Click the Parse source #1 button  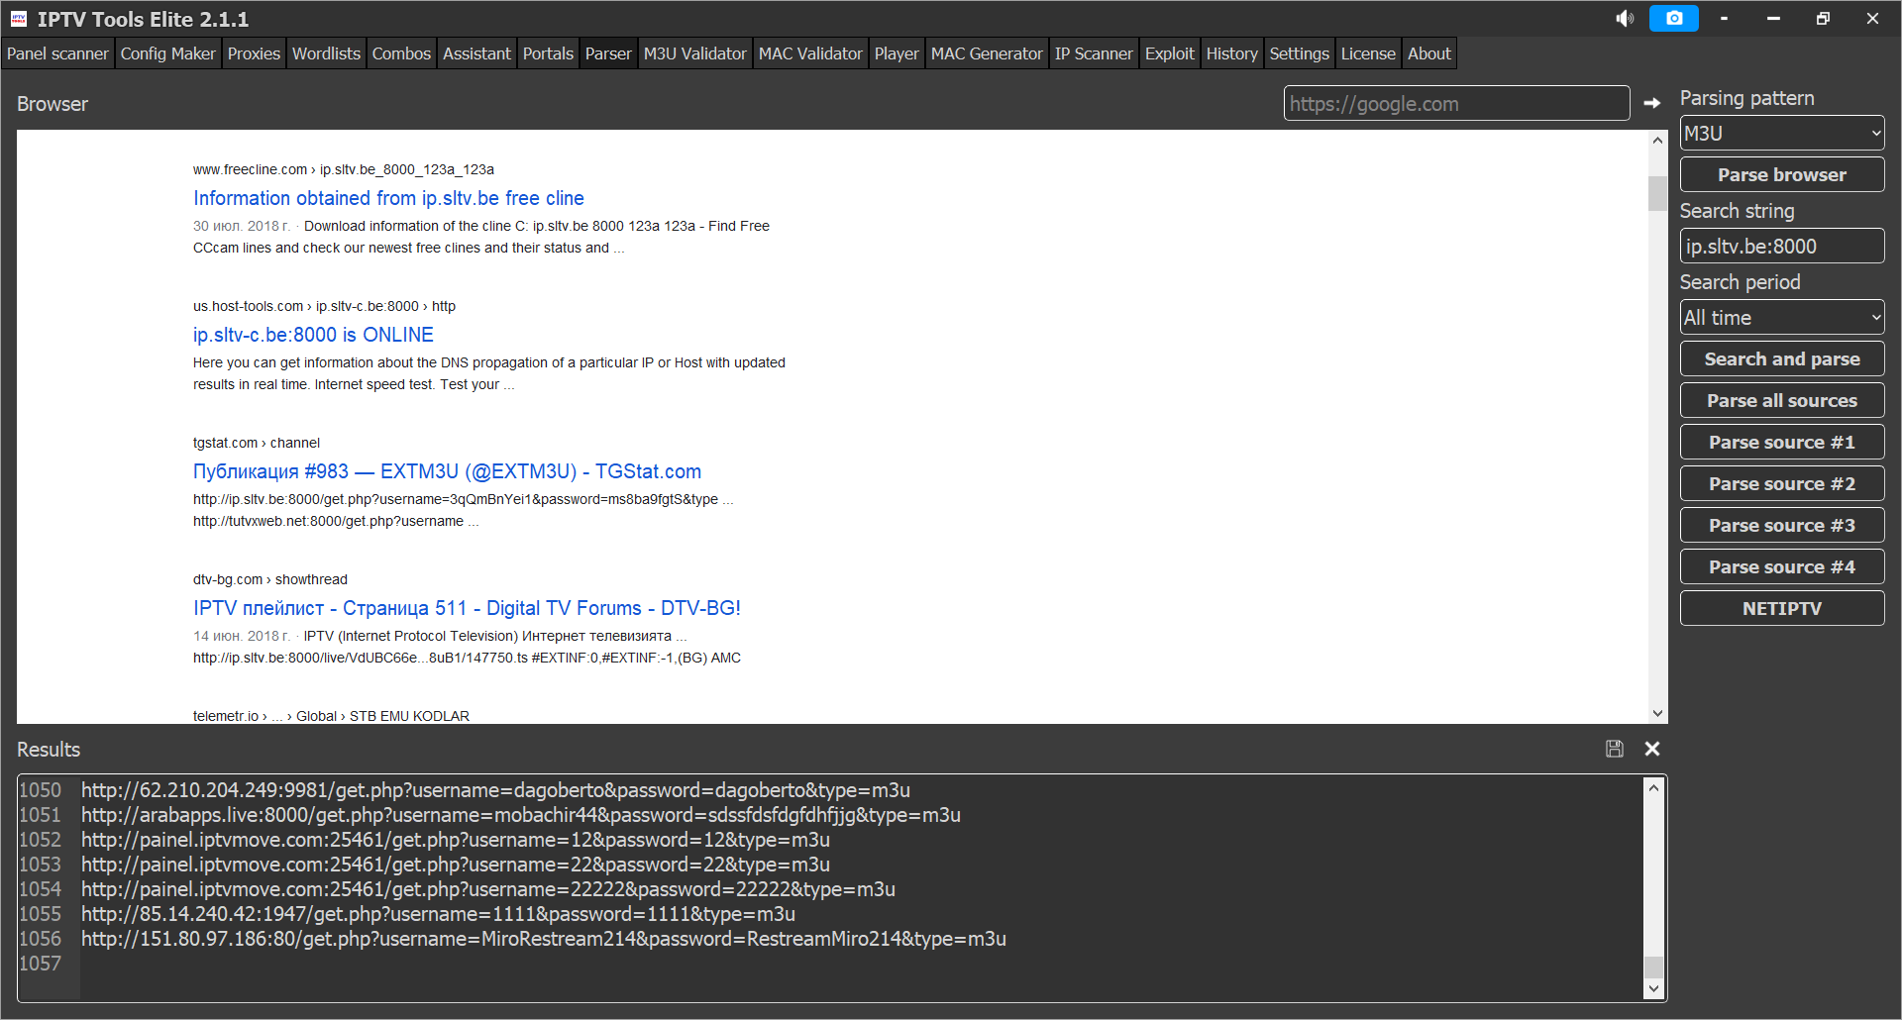[x=1782, y=442]
